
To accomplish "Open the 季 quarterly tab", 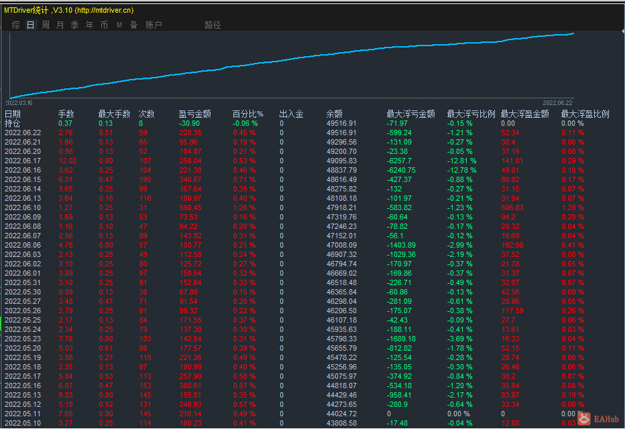I will (75, 25).
